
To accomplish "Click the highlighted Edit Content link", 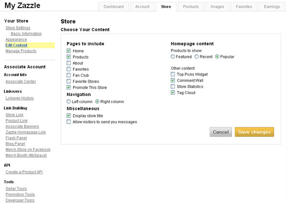I will coord(16,45).
